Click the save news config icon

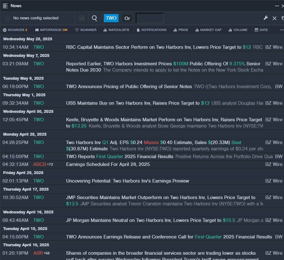click(x=82, y=18)
